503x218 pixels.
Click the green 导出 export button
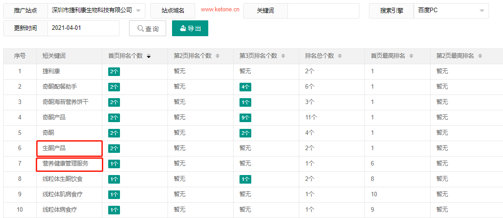click(190, 28)
